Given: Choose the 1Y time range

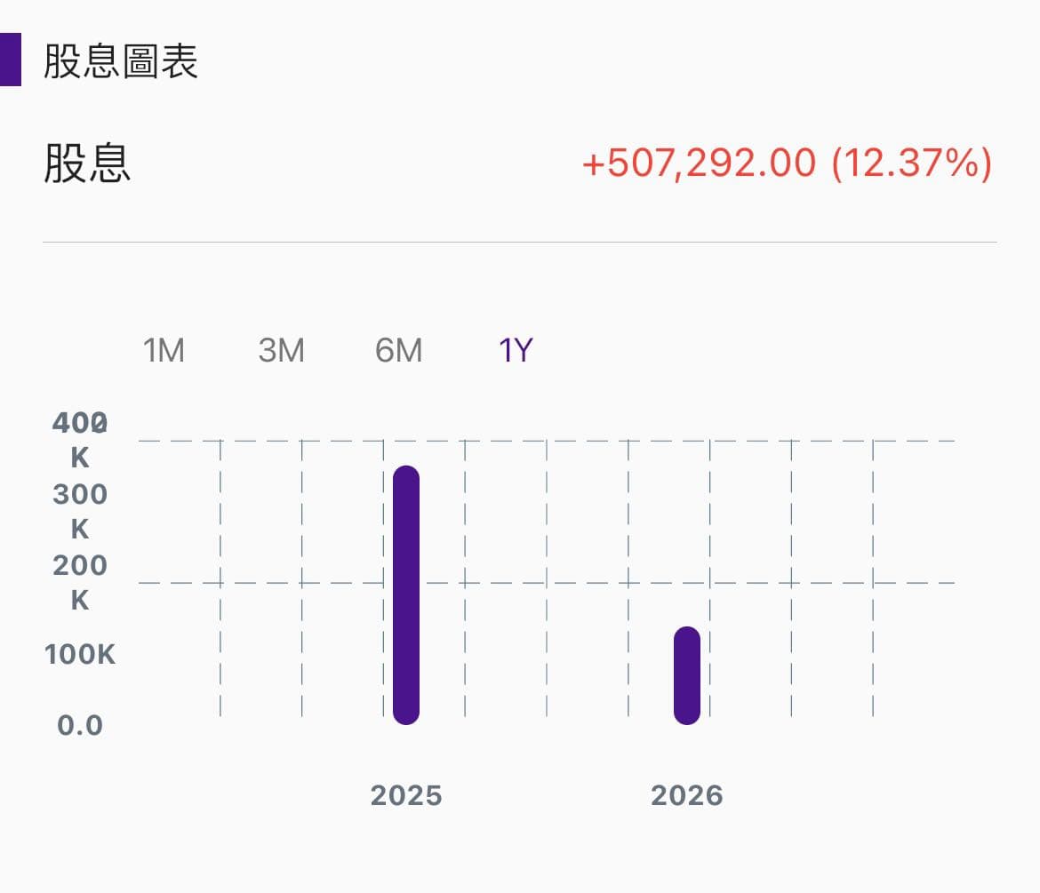Looking at the screenshot, I should tap(516, 350).
